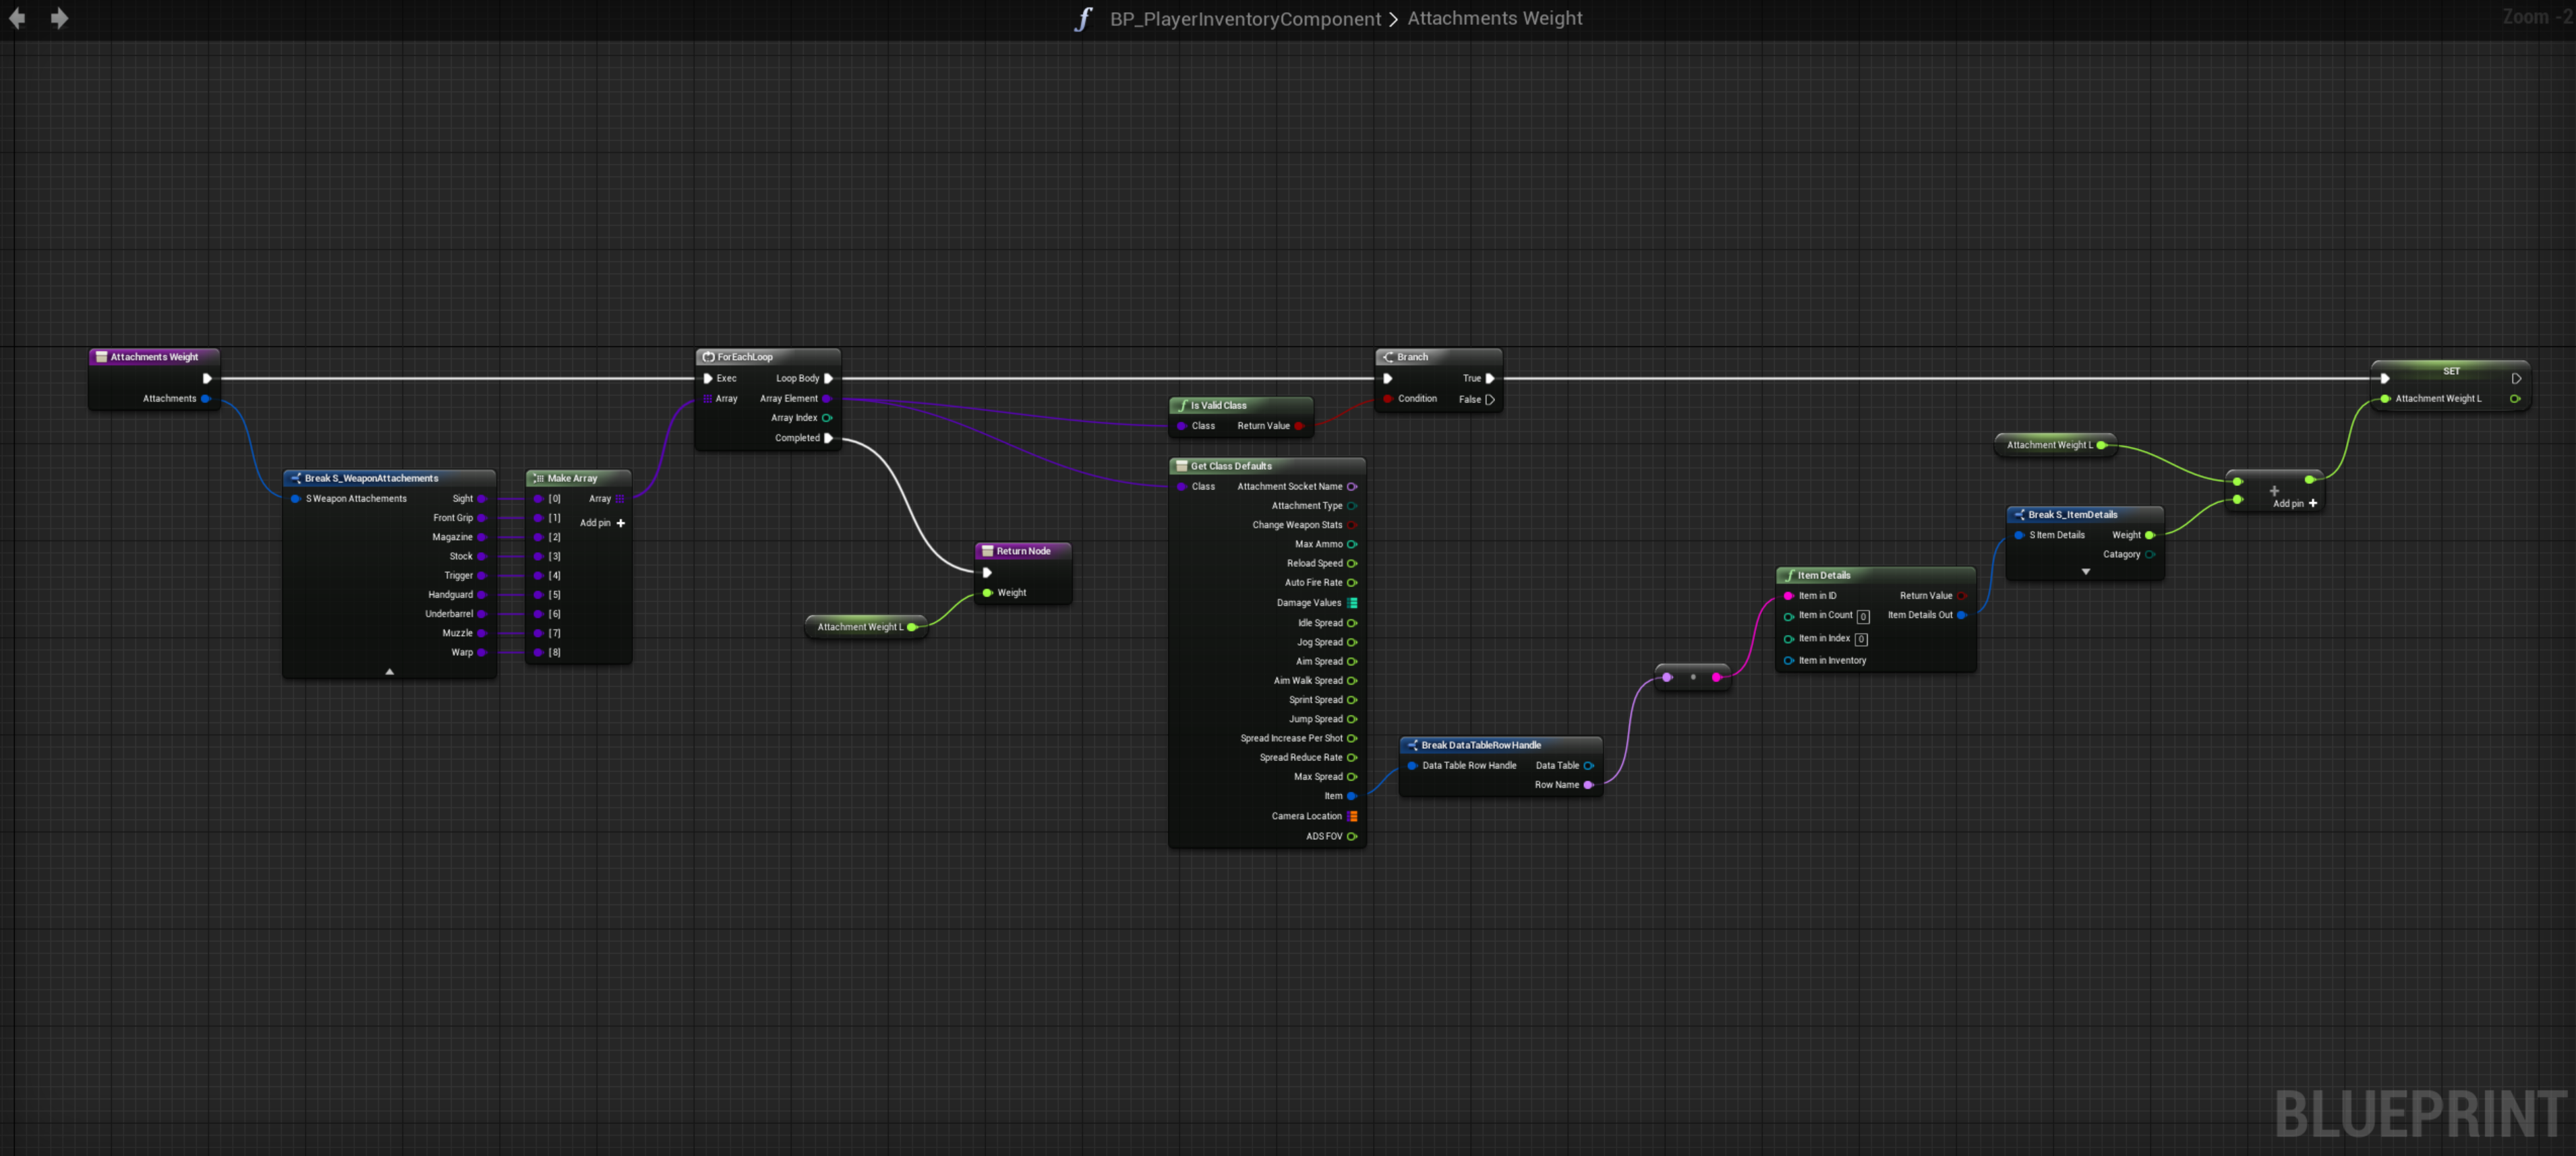Click the ForEachLoop node header icon
The image size is (2576, 1156).
click(x=708, y=357)
